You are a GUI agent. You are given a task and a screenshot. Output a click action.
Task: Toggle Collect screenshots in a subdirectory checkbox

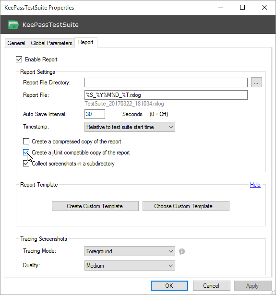pyautogui.click(x=26, y=163)
